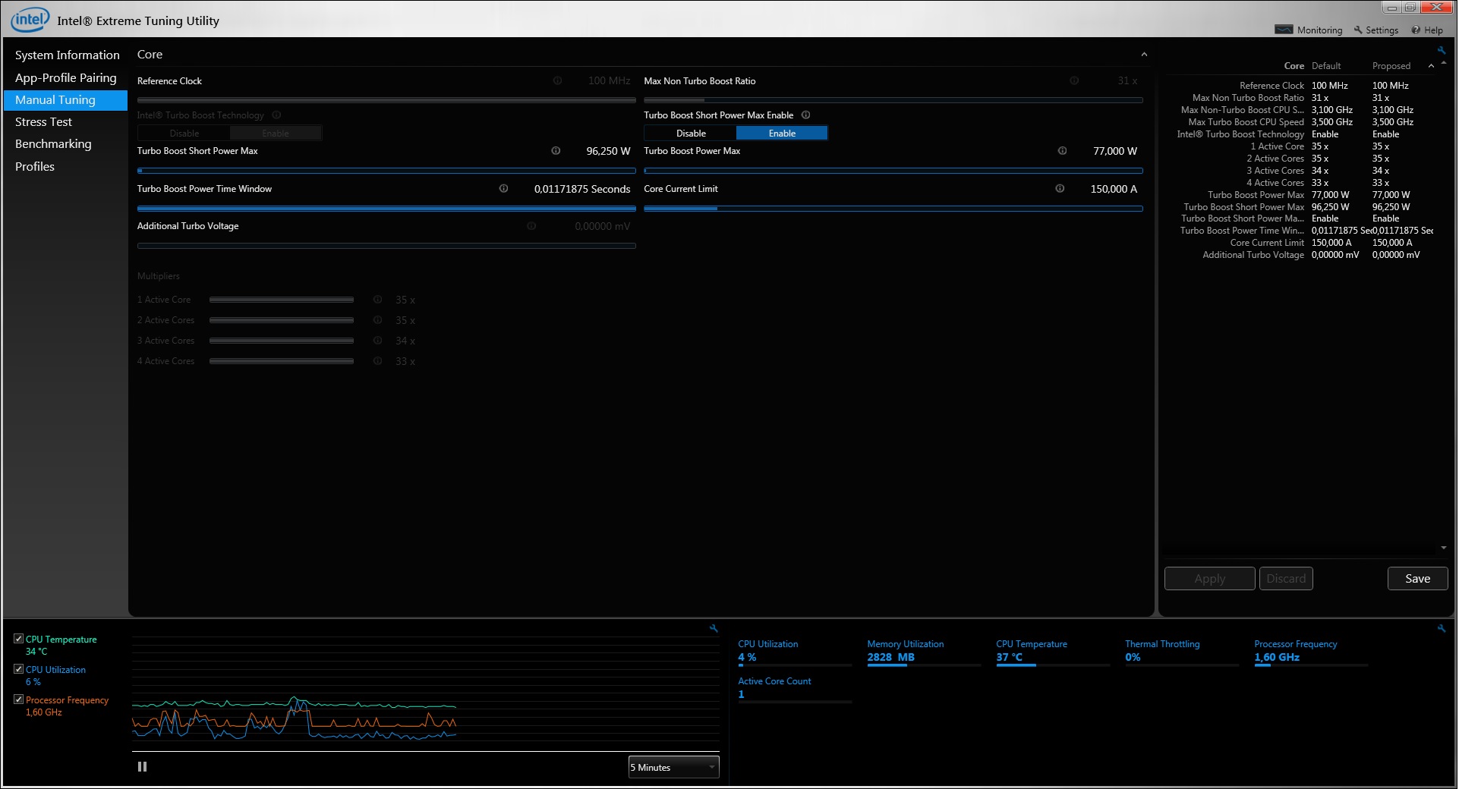
Task: Adjust the Core Current Limit slider
Action: point(893,208)
